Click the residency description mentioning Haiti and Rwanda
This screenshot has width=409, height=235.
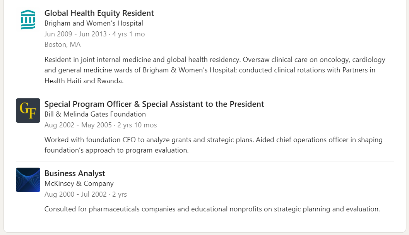pyautogui.click(x=215, y=70)
